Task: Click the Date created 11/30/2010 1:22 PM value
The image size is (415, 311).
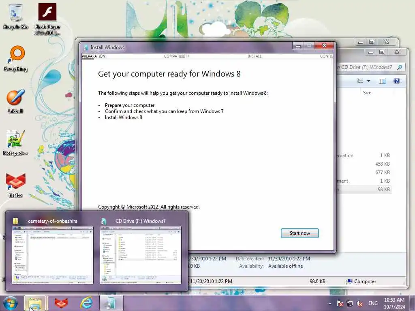Action: click(x=289, y=259)
